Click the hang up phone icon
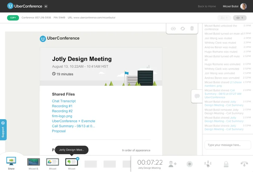Screen dimensions: 253x172 (244, 164)
